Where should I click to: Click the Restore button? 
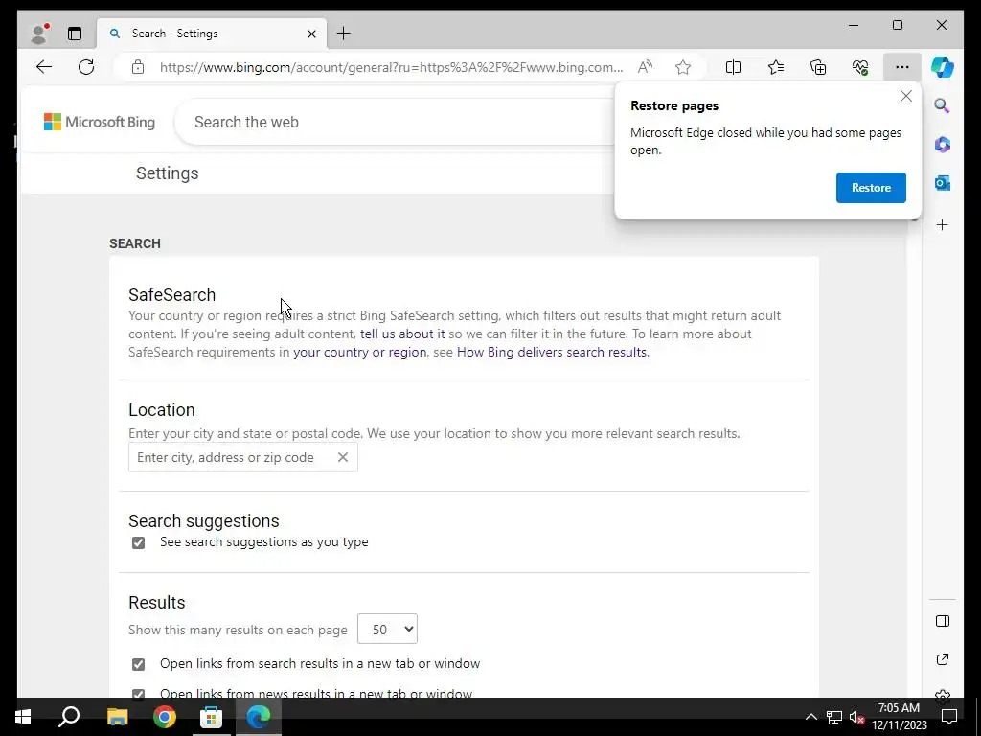871,188
